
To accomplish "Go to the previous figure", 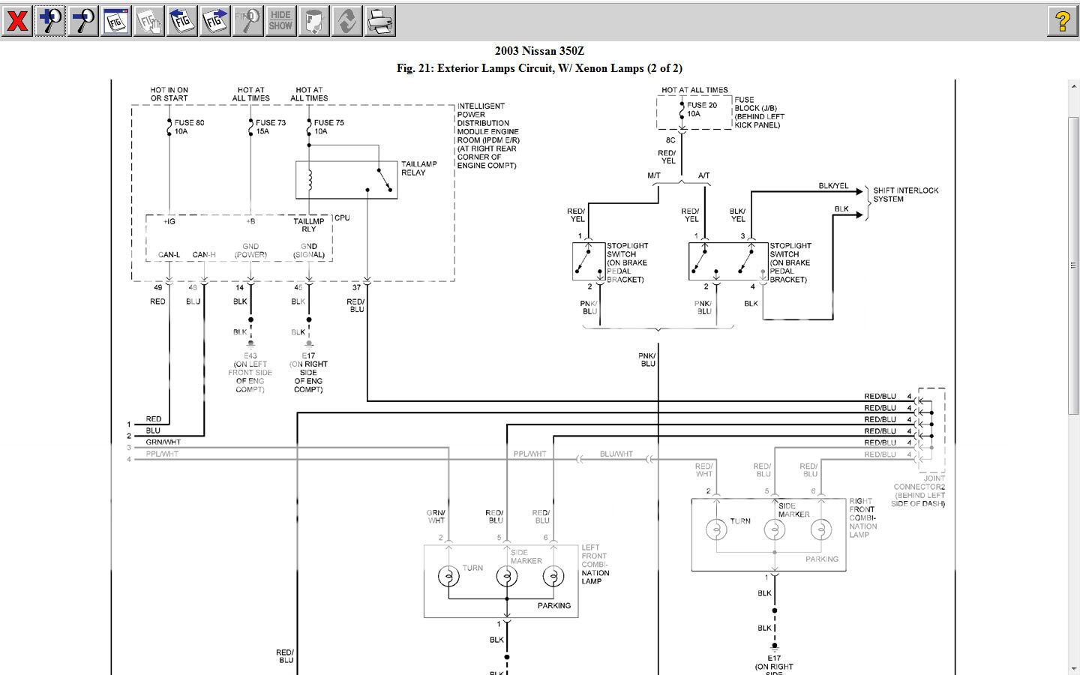I will 182,20.
